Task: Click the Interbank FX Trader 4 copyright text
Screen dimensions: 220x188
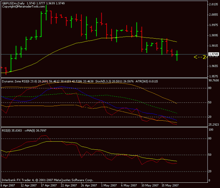Action: [47, 180]
